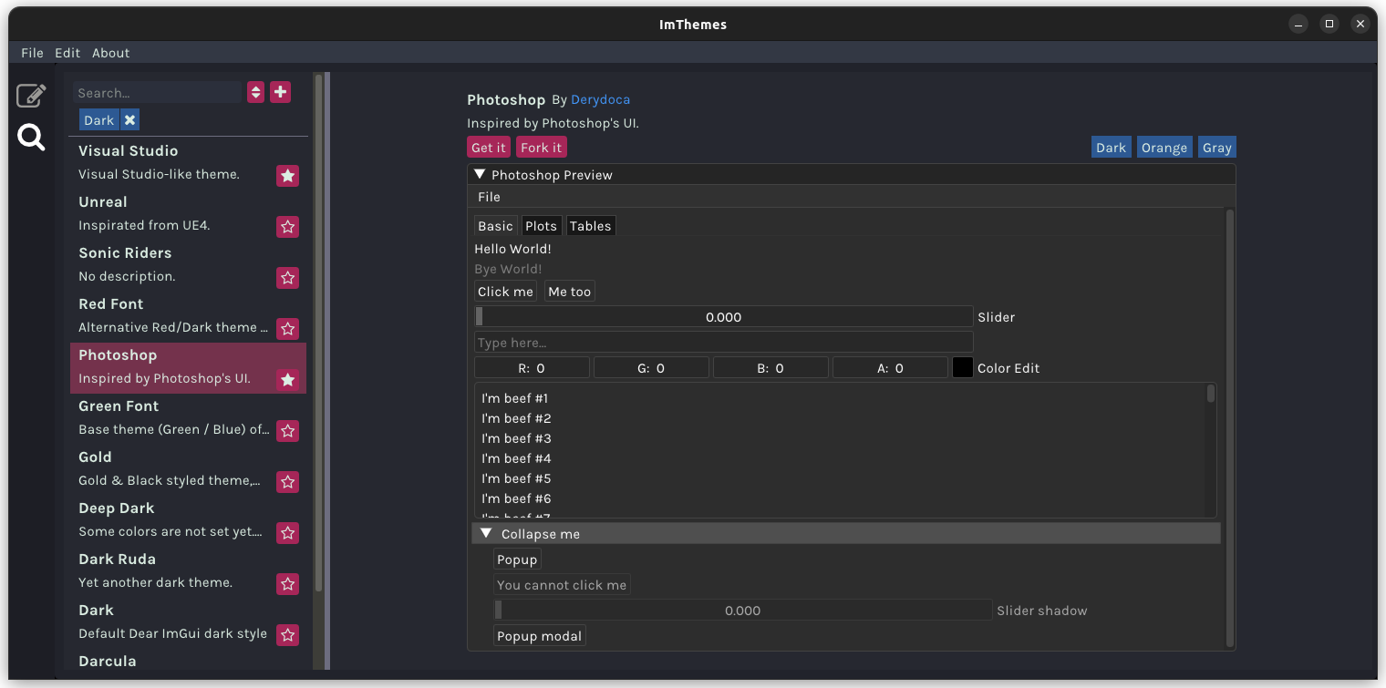This screenshot has height=688, width=1386.
Task: Open the 'Popup modal' button
Action: point(539,636)
